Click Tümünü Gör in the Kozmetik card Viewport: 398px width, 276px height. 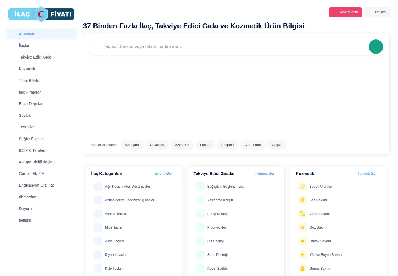pos(367,174)
